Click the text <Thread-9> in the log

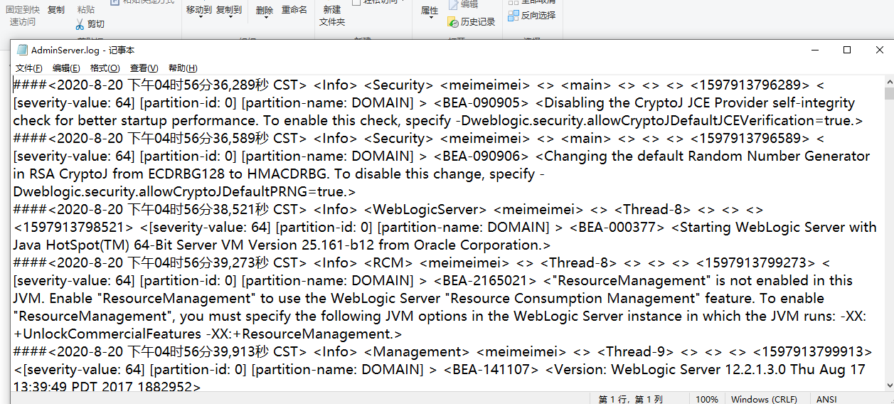(634, 351)
